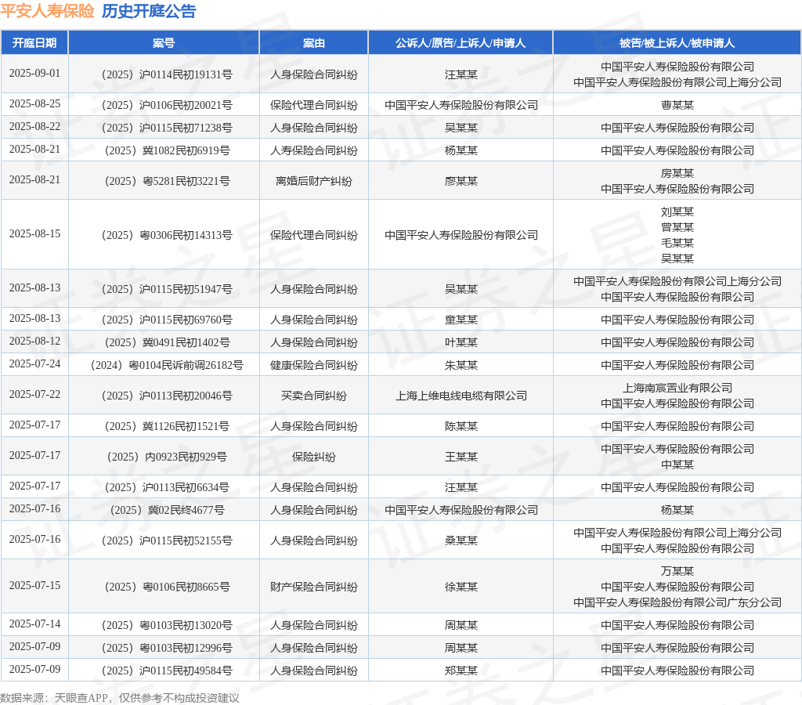Image resolution: width=802 pixels, height=705 pixels.
Task: Click the date 2025-08-25
Action: [x=34, y=104]
